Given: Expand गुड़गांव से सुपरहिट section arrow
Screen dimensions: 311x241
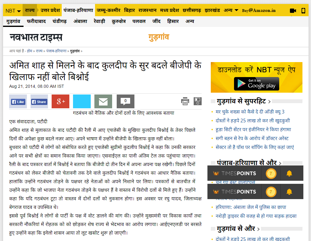Looking at the screenshot, I should click(x=269, y=102).
